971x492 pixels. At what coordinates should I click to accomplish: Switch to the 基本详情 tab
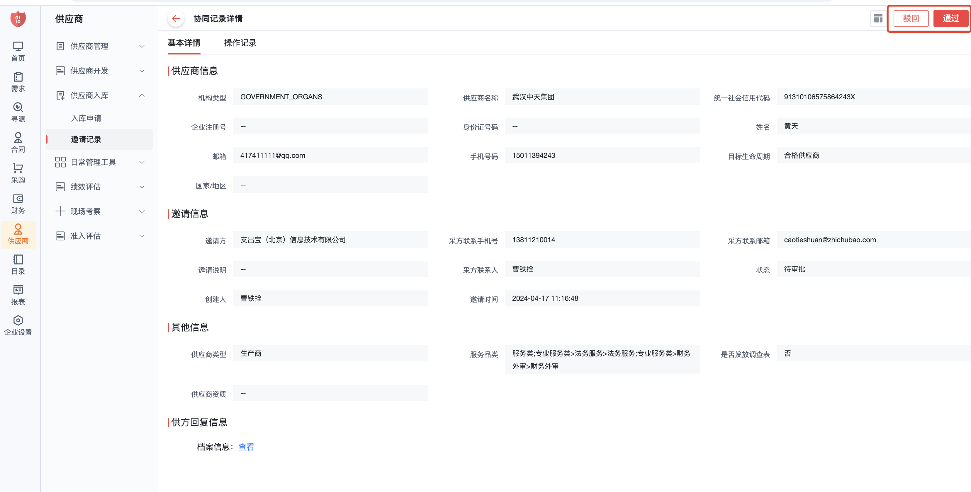[184, 43]
